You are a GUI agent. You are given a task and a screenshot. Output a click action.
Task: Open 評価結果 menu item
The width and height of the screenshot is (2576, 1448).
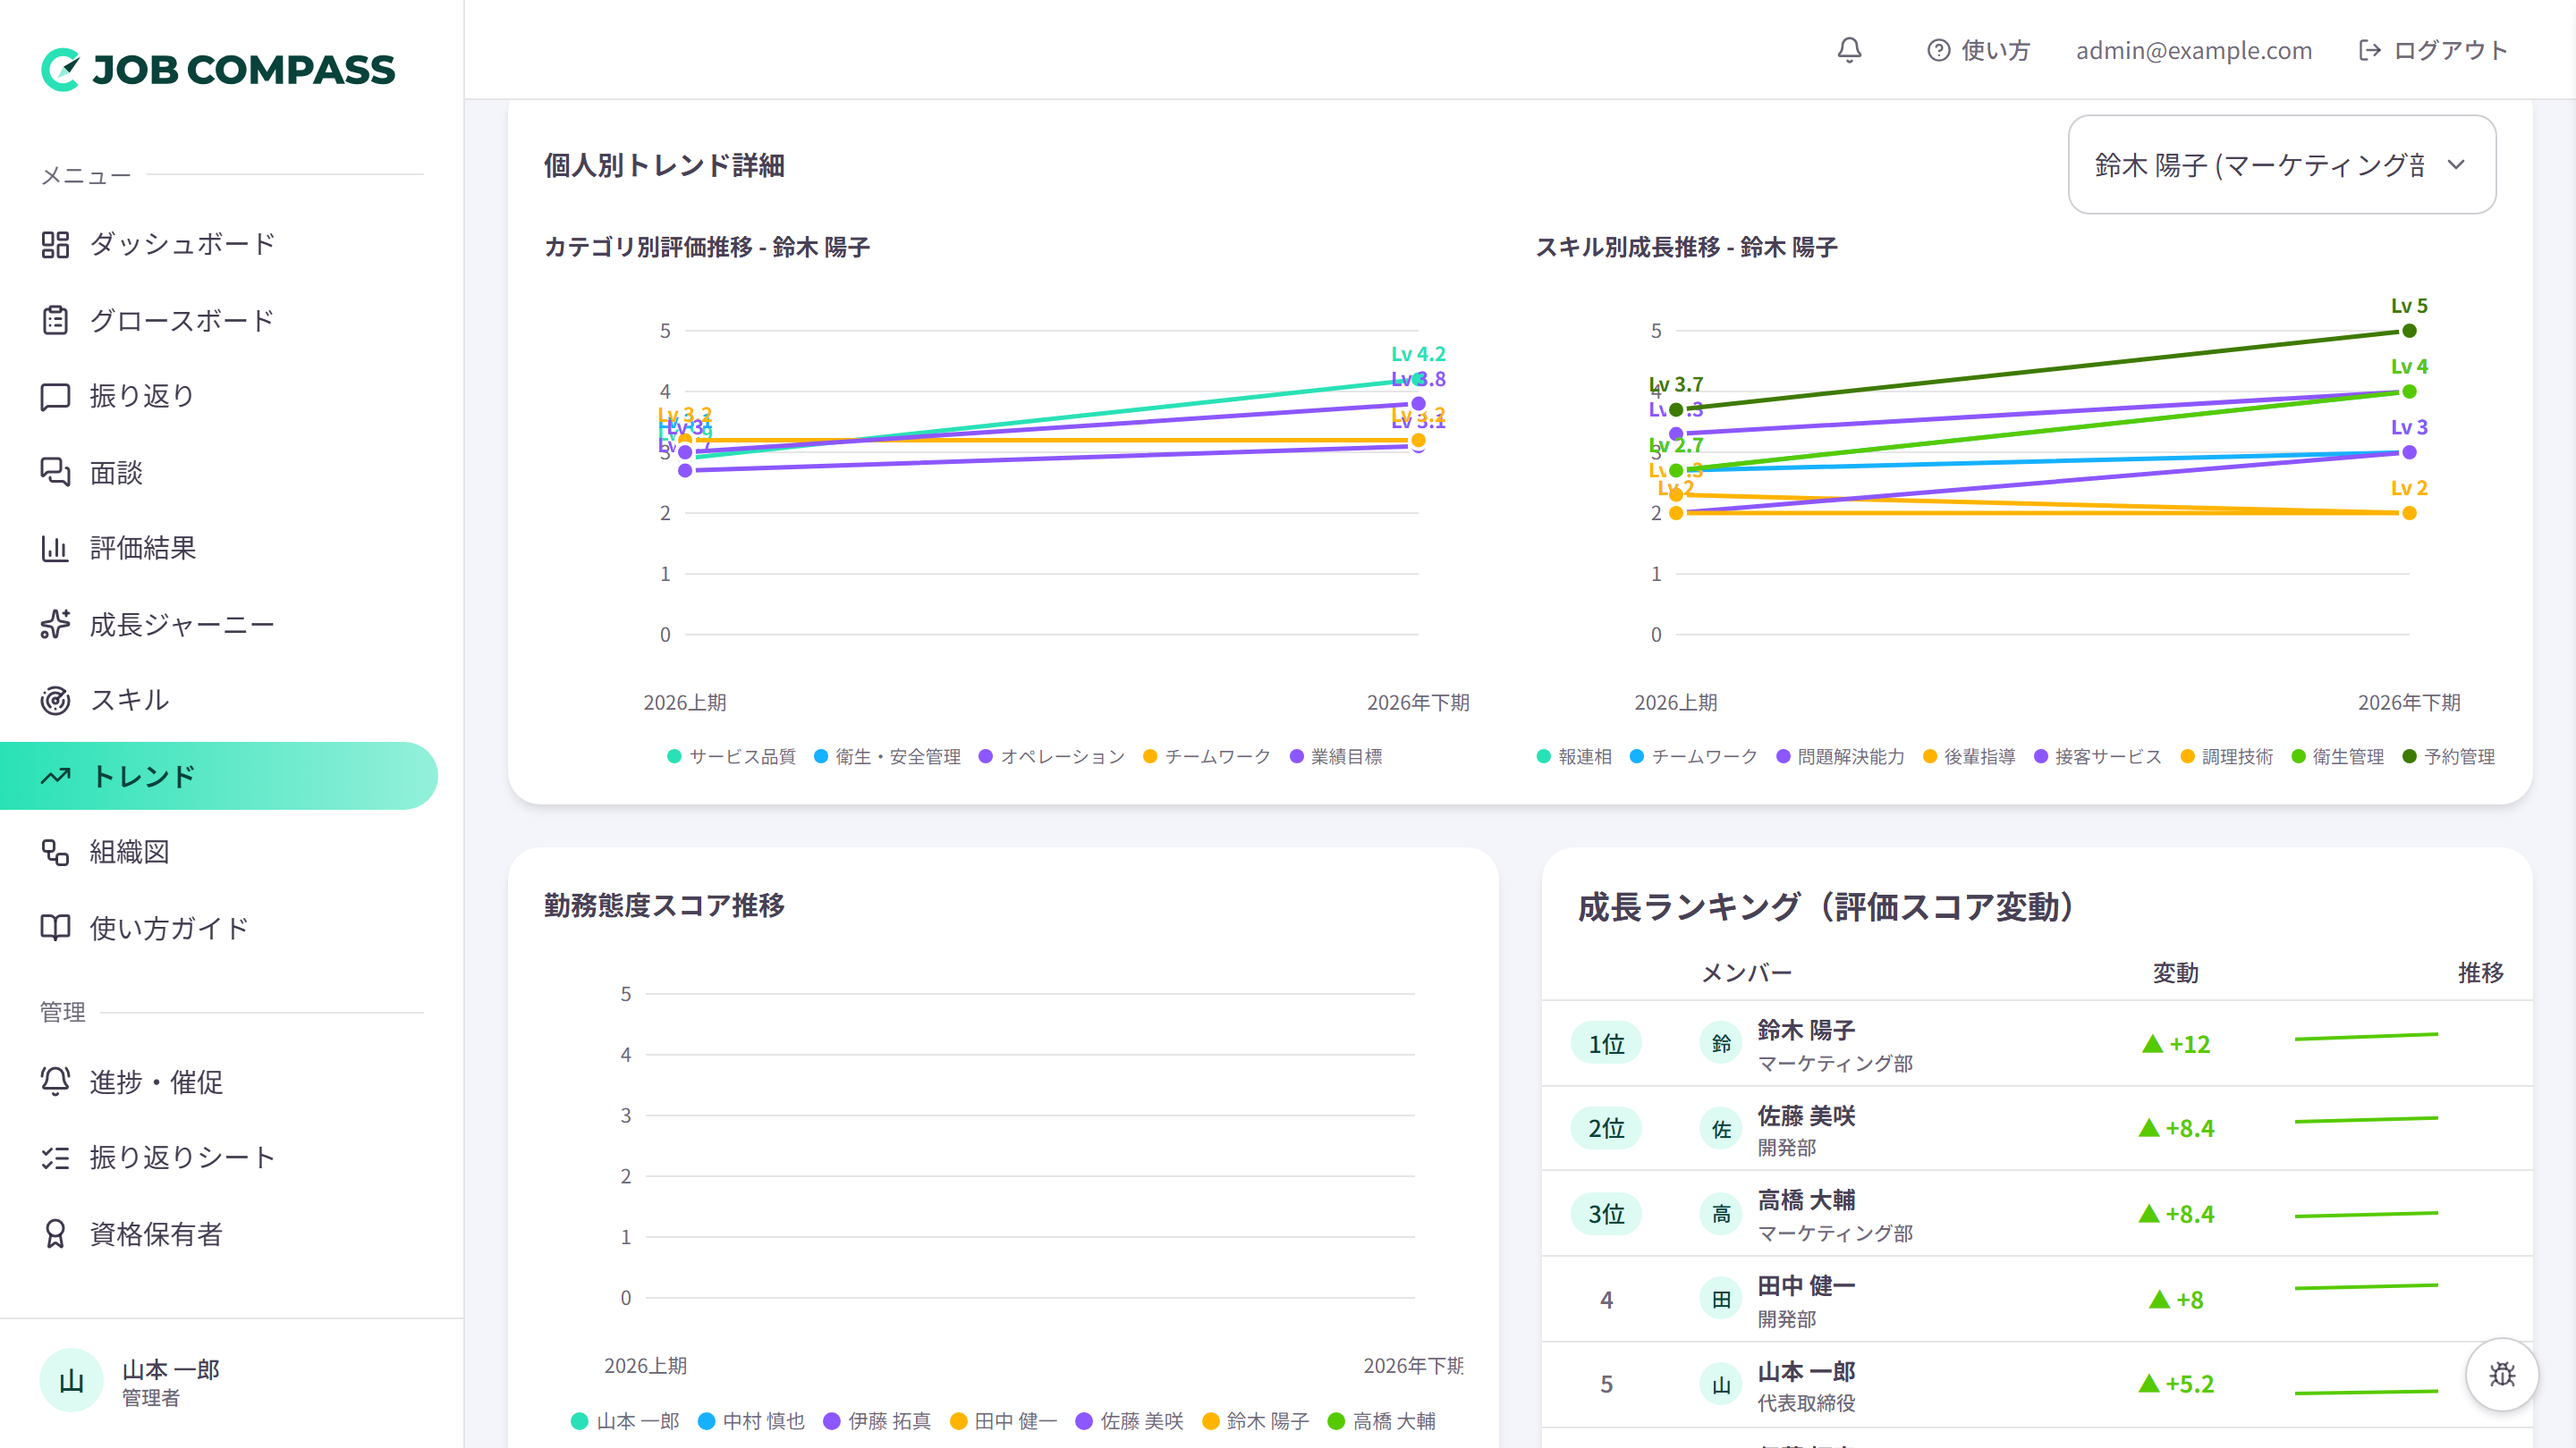pyautogui.click(x=219, y=548)
